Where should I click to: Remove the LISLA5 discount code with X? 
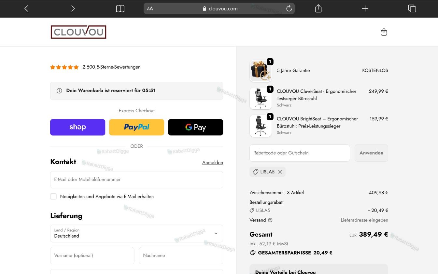(x=280, y=172)
